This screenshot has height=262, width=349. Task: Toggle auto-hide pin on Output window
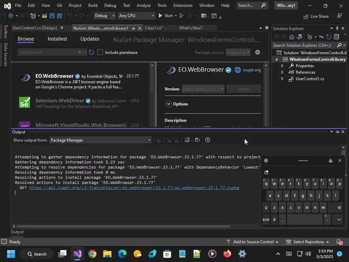tap(337, 132)
